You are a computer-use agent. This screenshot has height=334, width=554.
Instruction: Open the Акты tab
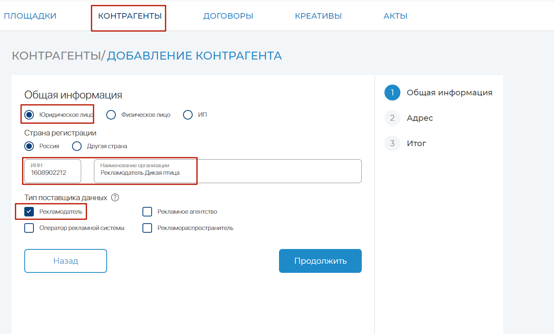[396, 16]
